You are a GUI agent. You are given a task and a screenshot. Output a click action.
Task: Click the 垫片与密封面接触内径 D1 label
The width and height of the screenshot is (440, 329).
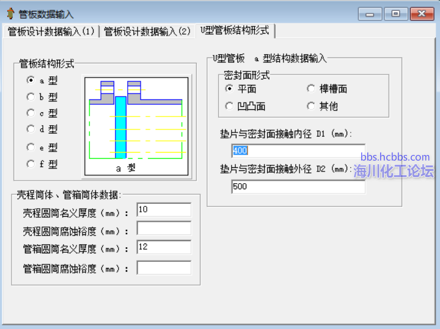pos(286,134)
